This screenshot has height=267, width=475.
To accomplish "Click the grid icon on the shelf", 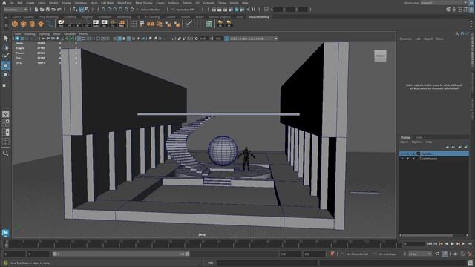I will [x=134, y=24].
